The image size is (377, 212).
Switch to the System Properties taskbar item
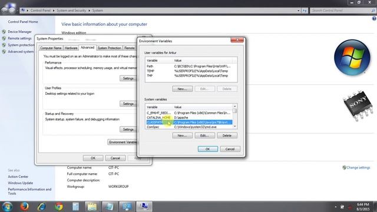coord(144,207)
